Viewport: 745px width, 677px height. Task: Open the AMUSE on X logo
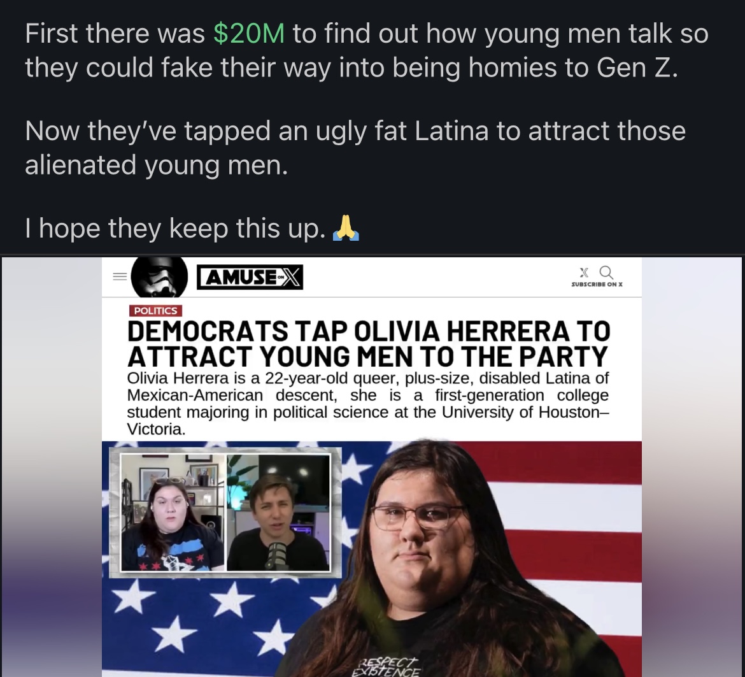point(250,277)
